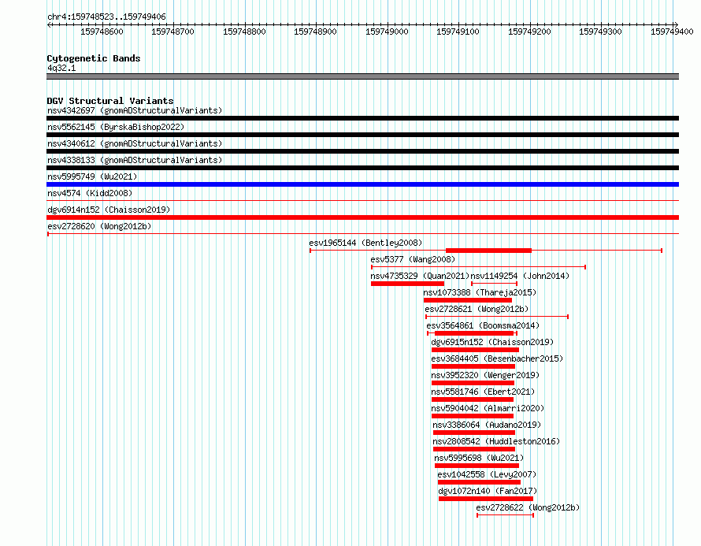
Task: Click the thick red bar under dgv6914n152
Action: pyautogui.click(x=362, y=217)
